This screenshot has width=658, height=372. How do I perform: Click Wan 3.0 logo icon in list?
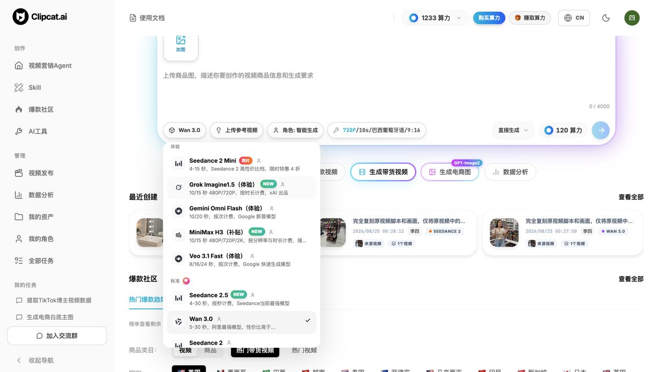click(x=179, y=322)
